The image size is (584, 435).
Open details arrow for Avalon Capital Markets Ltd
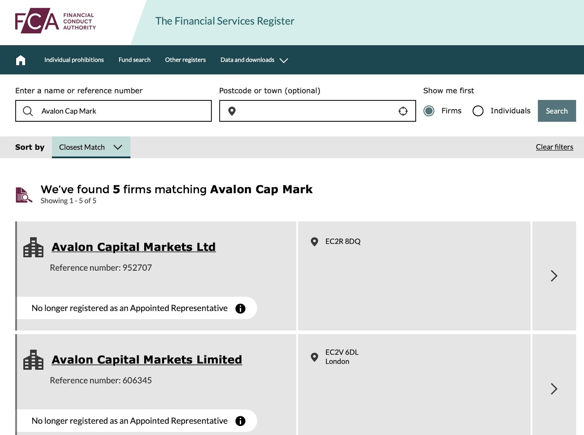point(554,276)
